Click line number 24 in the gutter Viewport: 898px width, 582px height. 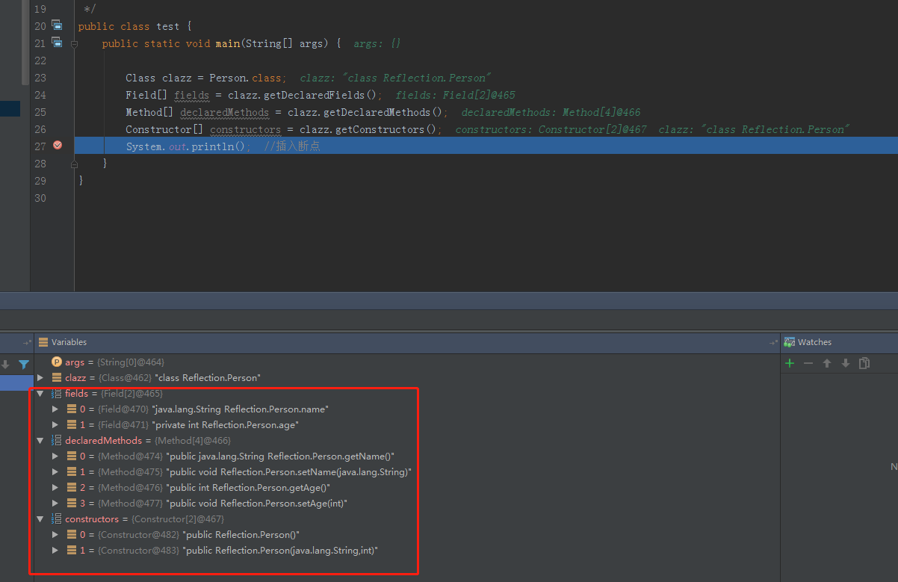click(40, 95)
